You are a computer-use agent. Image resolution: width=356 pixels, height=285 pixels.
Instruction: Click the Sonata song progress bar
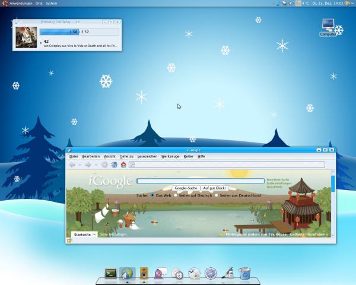coord(80,31)
